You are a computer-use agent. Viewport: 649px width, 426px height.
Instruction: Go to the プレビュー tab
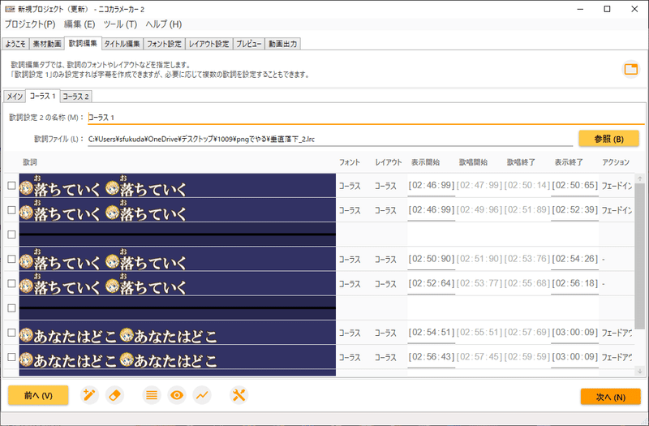click(249, 44)
